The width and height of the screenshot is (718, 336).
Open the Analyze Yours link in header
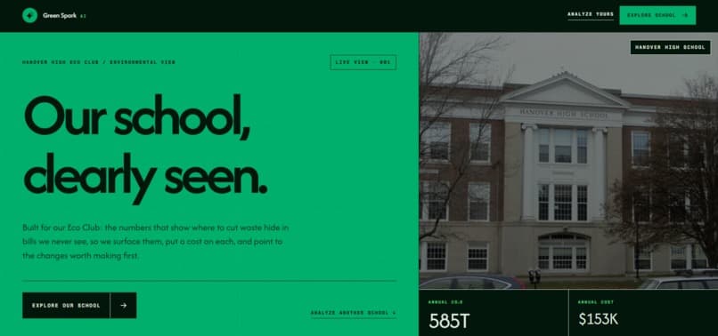click(591, 14)
